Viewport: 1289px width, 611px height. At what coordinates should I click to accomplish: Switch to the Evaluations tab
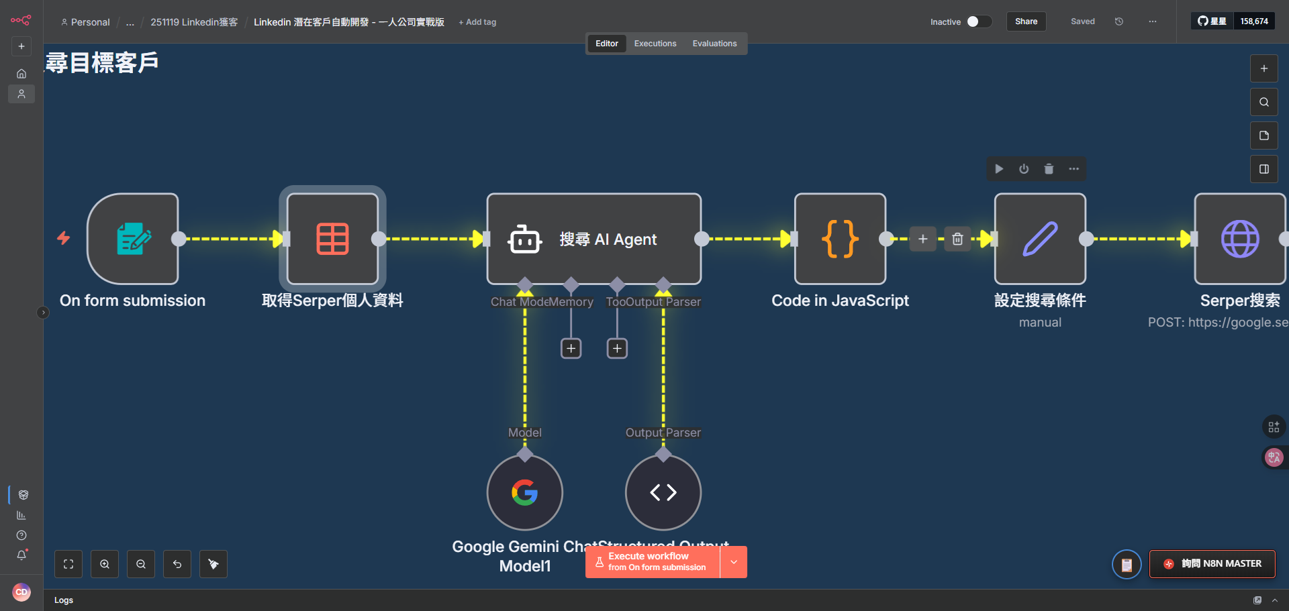[x=714, y=43]
